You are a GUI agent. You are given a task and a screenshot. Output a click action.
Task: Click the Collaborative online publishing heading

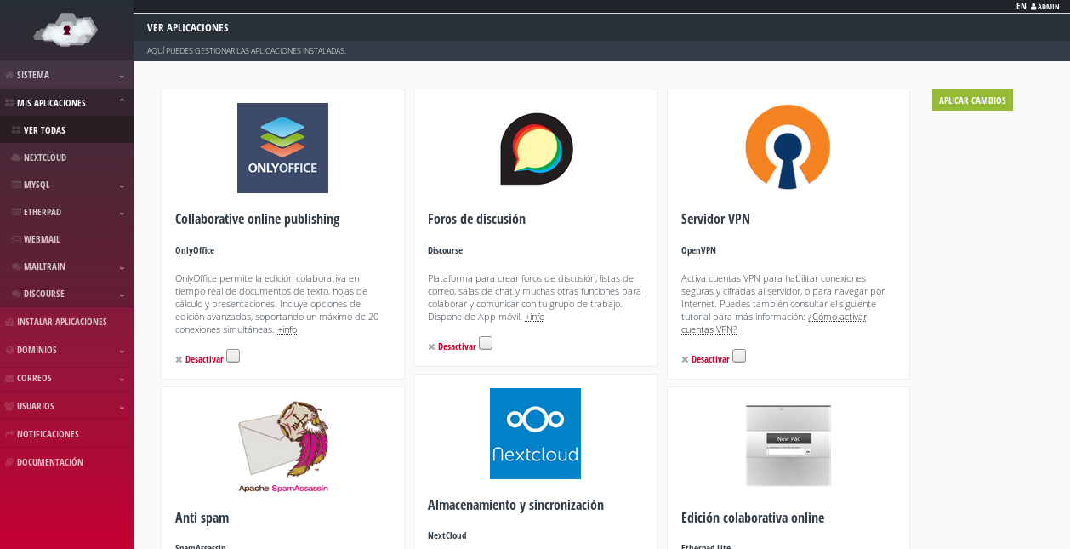[x=257, y=219]
